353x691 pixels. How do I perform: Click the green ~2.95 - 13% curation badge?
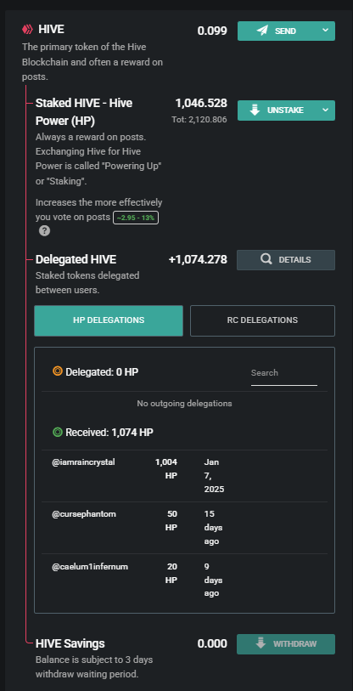coord(136,218)
